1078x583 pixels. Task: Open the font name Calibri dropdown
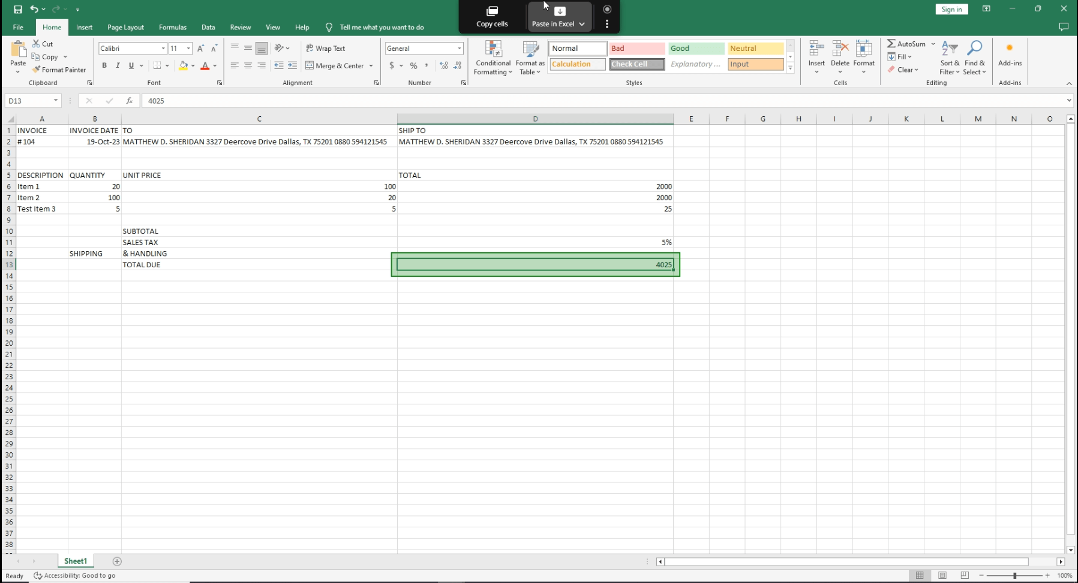click(163, 49)
